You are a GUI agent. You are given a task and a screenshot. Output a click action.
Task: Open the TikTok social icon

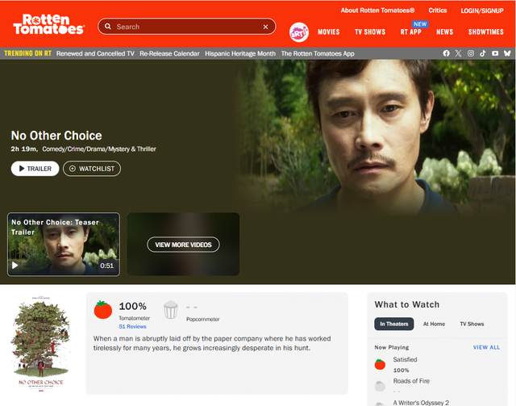pyautogui.click(x=482, y=53)
